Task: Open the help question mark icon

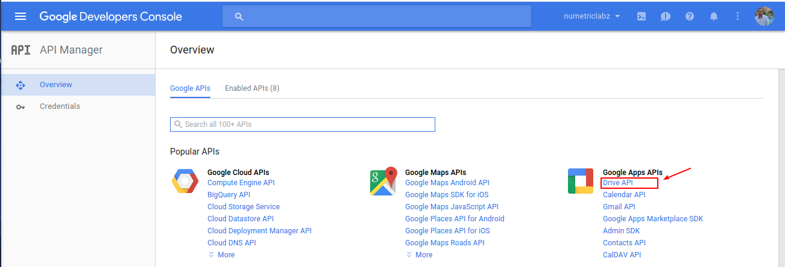Action: 690,16
